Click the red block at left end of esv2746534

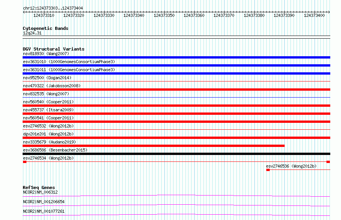(25, 162)
